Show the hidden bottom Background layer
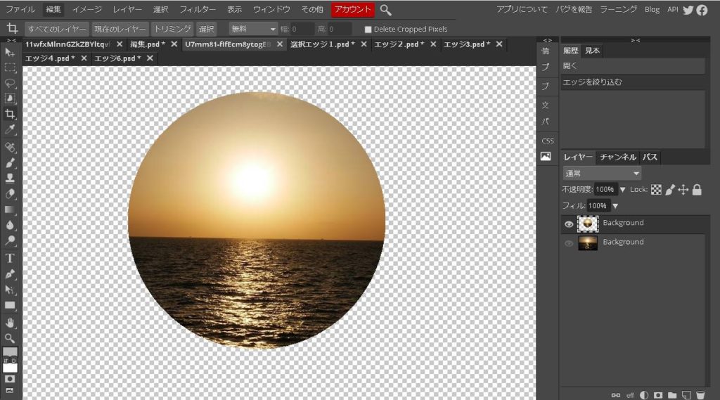This screenshot has width=720, height=400. coord(569,243)
